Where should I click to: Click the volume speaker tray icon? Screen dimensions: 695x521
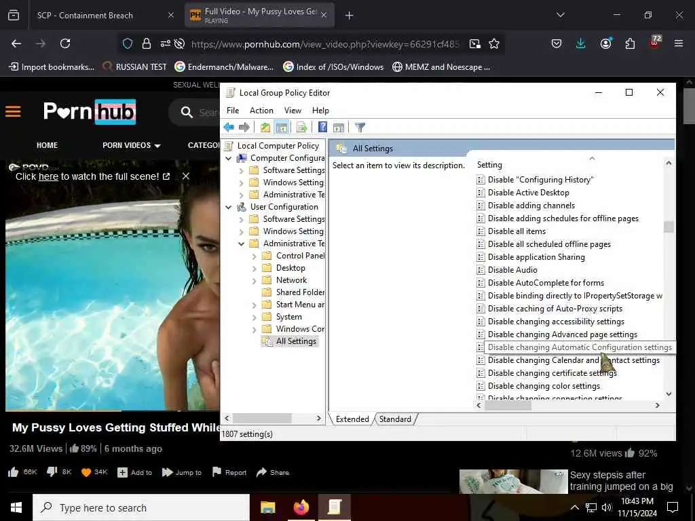pyautogui.click(x=606, y=507)
